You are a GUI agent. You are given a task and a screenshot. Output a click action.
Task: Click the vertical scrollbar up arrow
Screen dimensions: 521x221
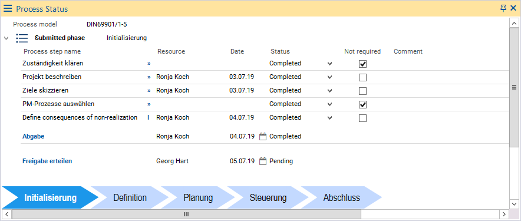pos(514,23)
